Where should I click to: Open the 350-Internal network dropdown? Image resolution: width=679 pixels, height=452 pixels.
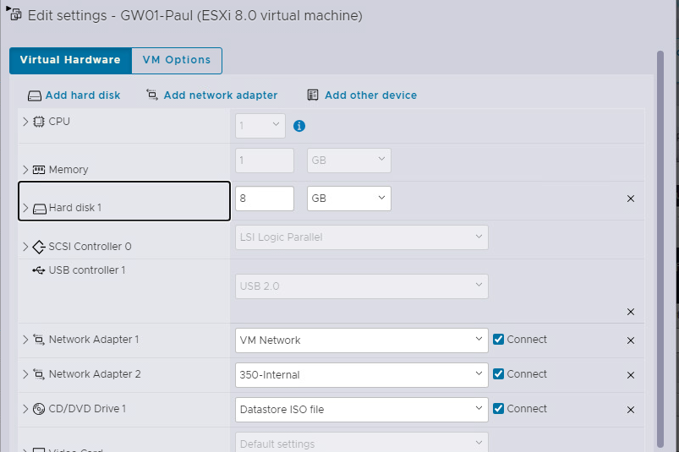click(x=361, y=375)
